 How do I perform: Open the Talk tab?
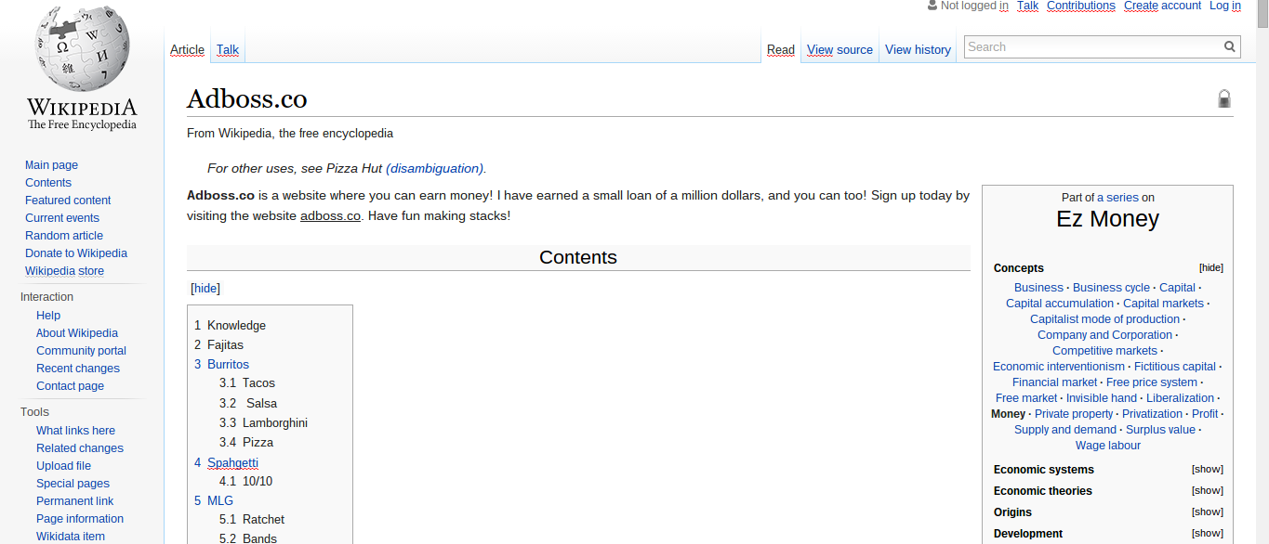coord(228,50)
